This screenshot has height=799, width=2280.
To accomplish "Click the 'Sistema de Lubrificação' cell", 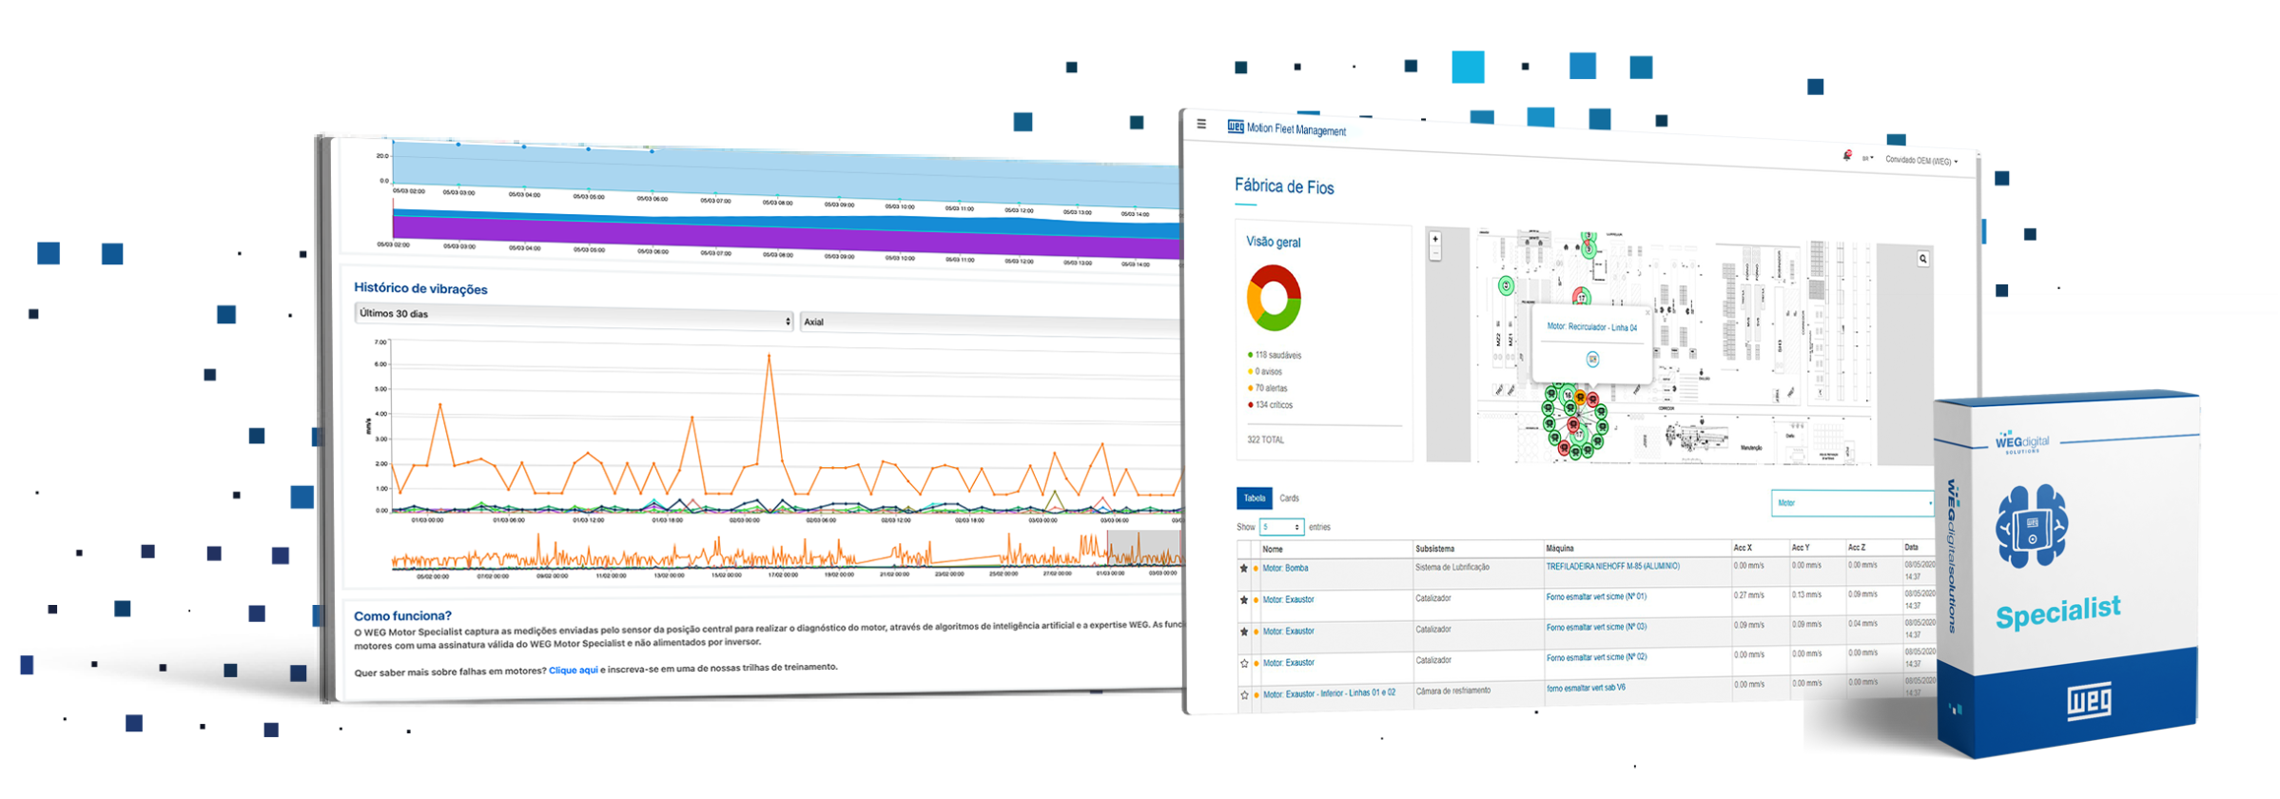I will pos(1452,567).
